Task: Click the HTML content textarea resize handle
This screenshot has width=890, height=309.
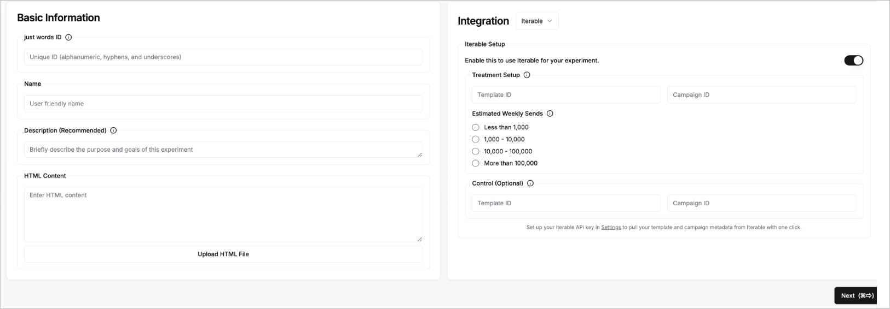Action: [419, 239]
